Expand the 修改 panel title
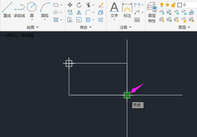The height and width of the screenshot is (137, 197). (86, 27)
